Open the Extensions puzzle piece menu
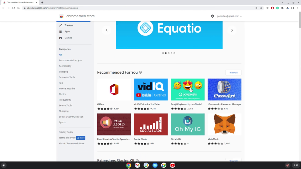 pos(282,8)
